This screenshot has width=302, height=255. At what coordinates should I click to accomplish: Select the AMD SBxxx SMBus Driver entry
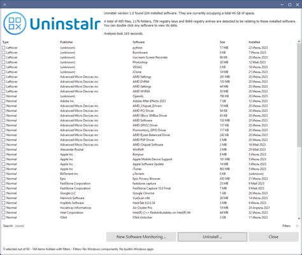[150, 116]
